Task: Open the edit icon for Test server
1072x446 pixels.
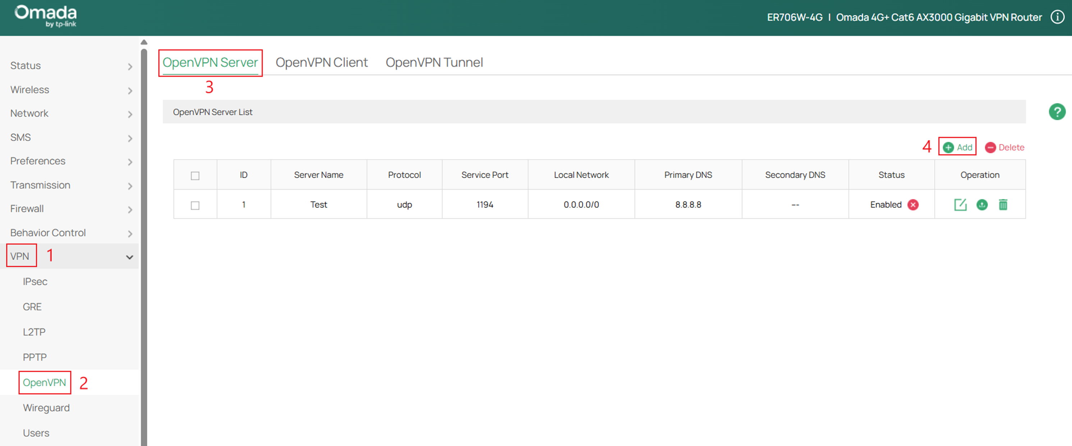Action: coord(960,204)
